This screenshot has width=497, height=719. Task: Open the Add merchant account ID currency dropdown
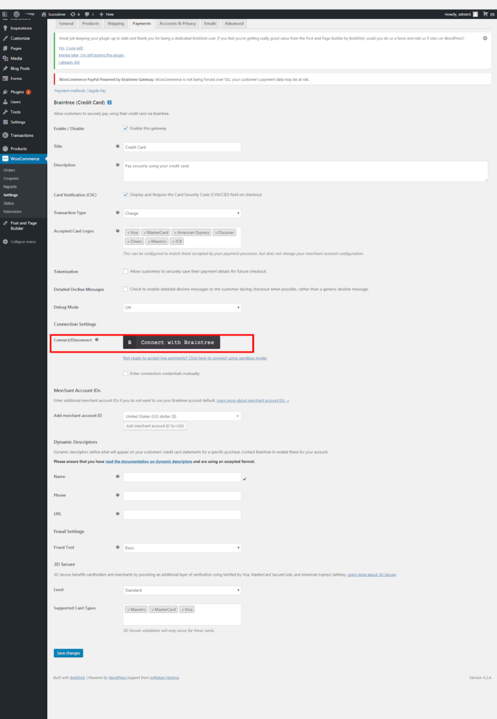click(182, 416)
